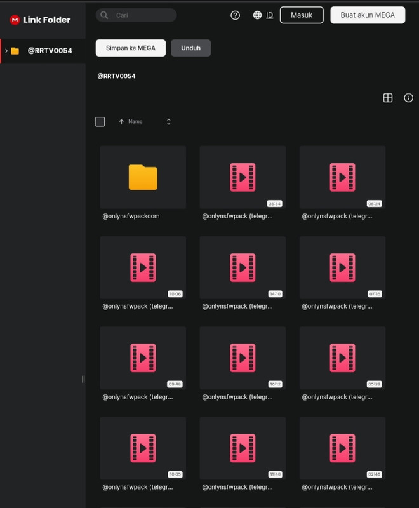Image resolution: width=419 pixels, height=508 pixels.
Task: Toggle the sort direction arrow
Action: tap(121, 122)
